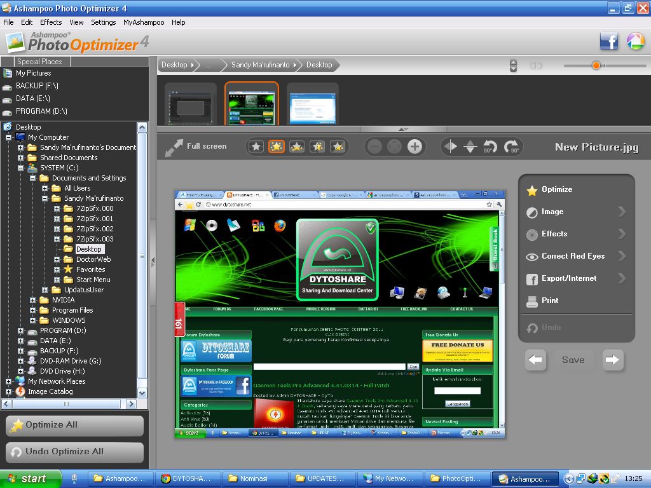Open the Settings menu
Screen dimensions: 651x488
tap(104, 22)
